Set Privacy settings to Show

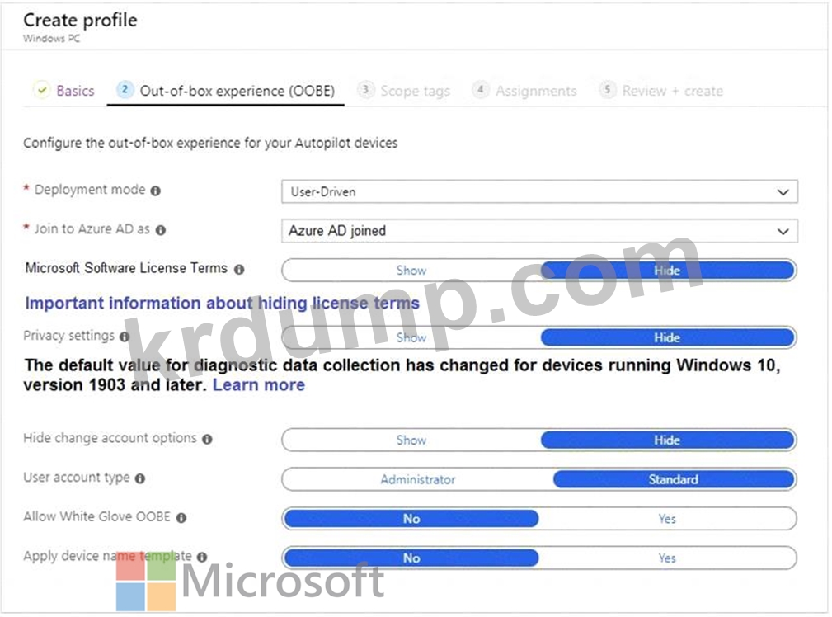pos(411,337)
